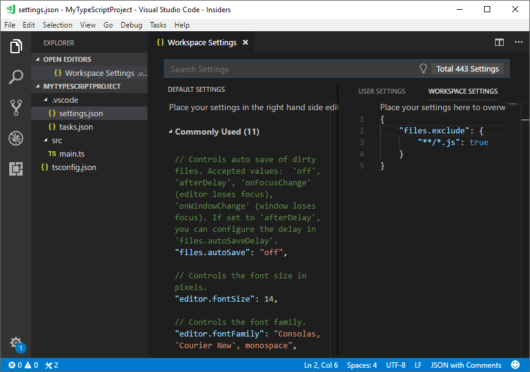Click the Manage gear icon
Viewport: 530px width, 372px height.
click(x=16, y=343)
